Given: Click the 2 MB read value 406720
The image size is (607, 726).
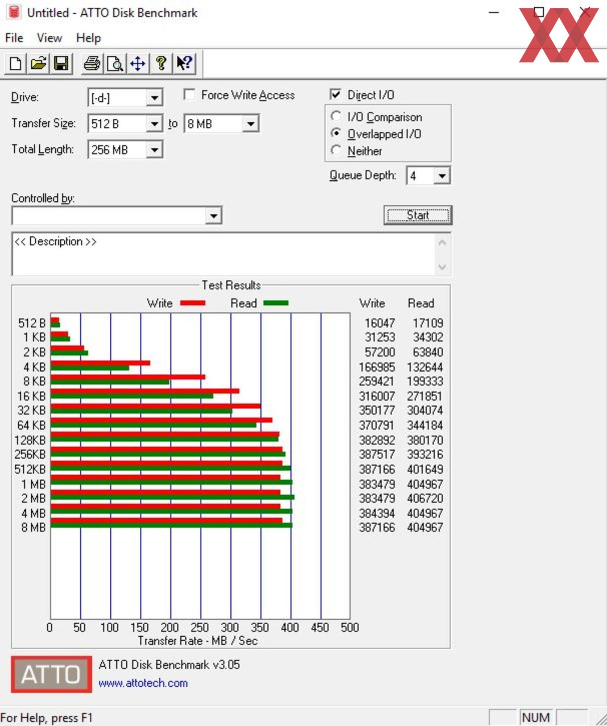Looking at the screenshot, I should [424, 498].
